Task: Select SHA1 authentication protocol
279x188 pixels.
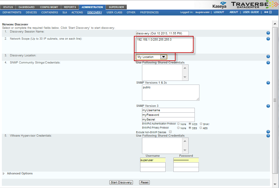Action: (201, 124)
